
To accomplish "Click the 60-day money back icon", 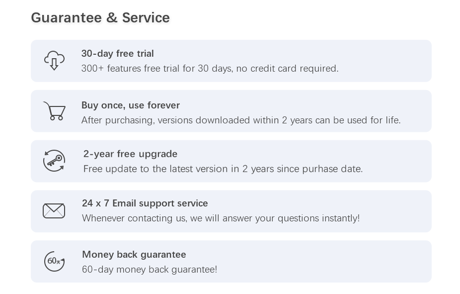I will click(x=54, y=261).
